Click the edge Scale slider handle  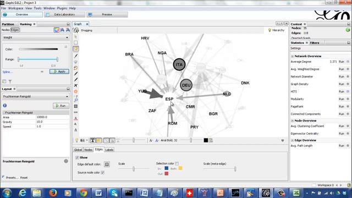(x=134, y=169)
